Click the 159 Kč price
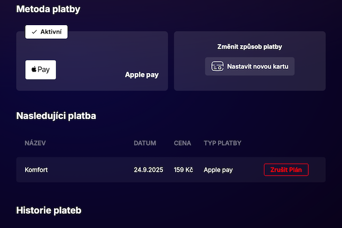342x228 pixels. point(183,170)
